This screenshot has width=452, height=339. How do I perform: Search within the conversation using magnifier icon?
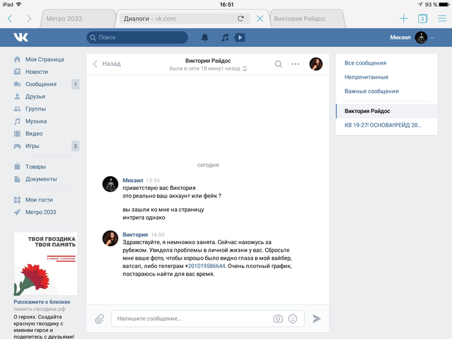(x=278, y=64)
